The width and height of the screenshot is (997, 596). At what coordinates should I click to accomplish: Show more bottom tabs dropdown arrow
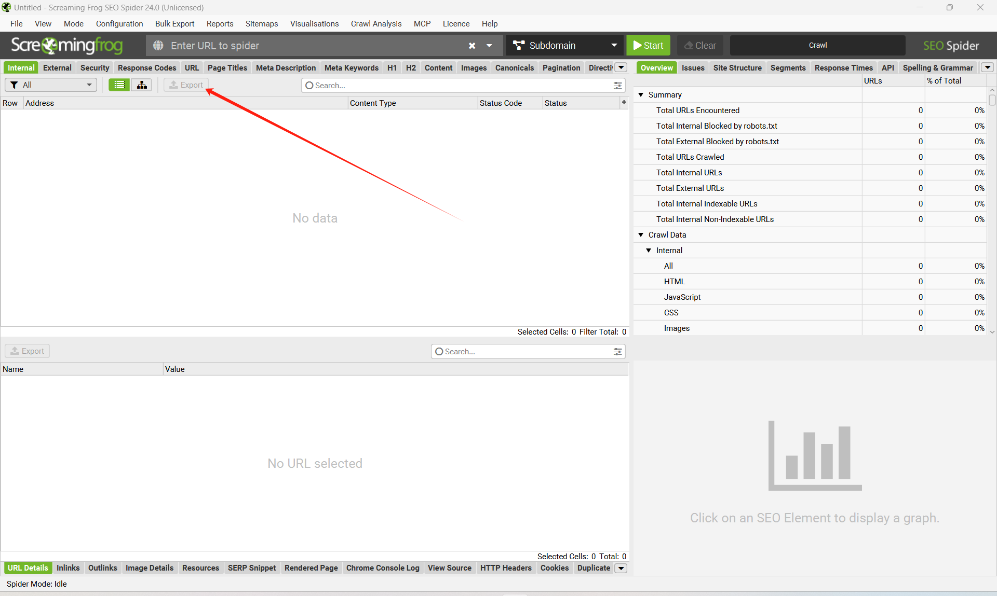coord(621,568)
